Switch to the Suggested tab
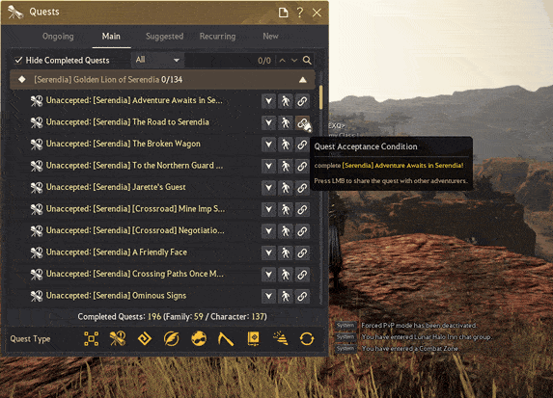The height and width of the screenshot is (398, 553). [165, 37]
